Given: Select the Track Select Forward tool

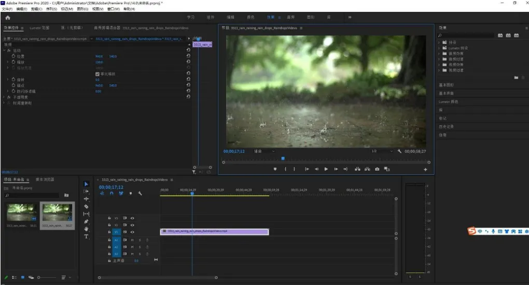Looking at the screenshot, I should click(x=86, y=191).
